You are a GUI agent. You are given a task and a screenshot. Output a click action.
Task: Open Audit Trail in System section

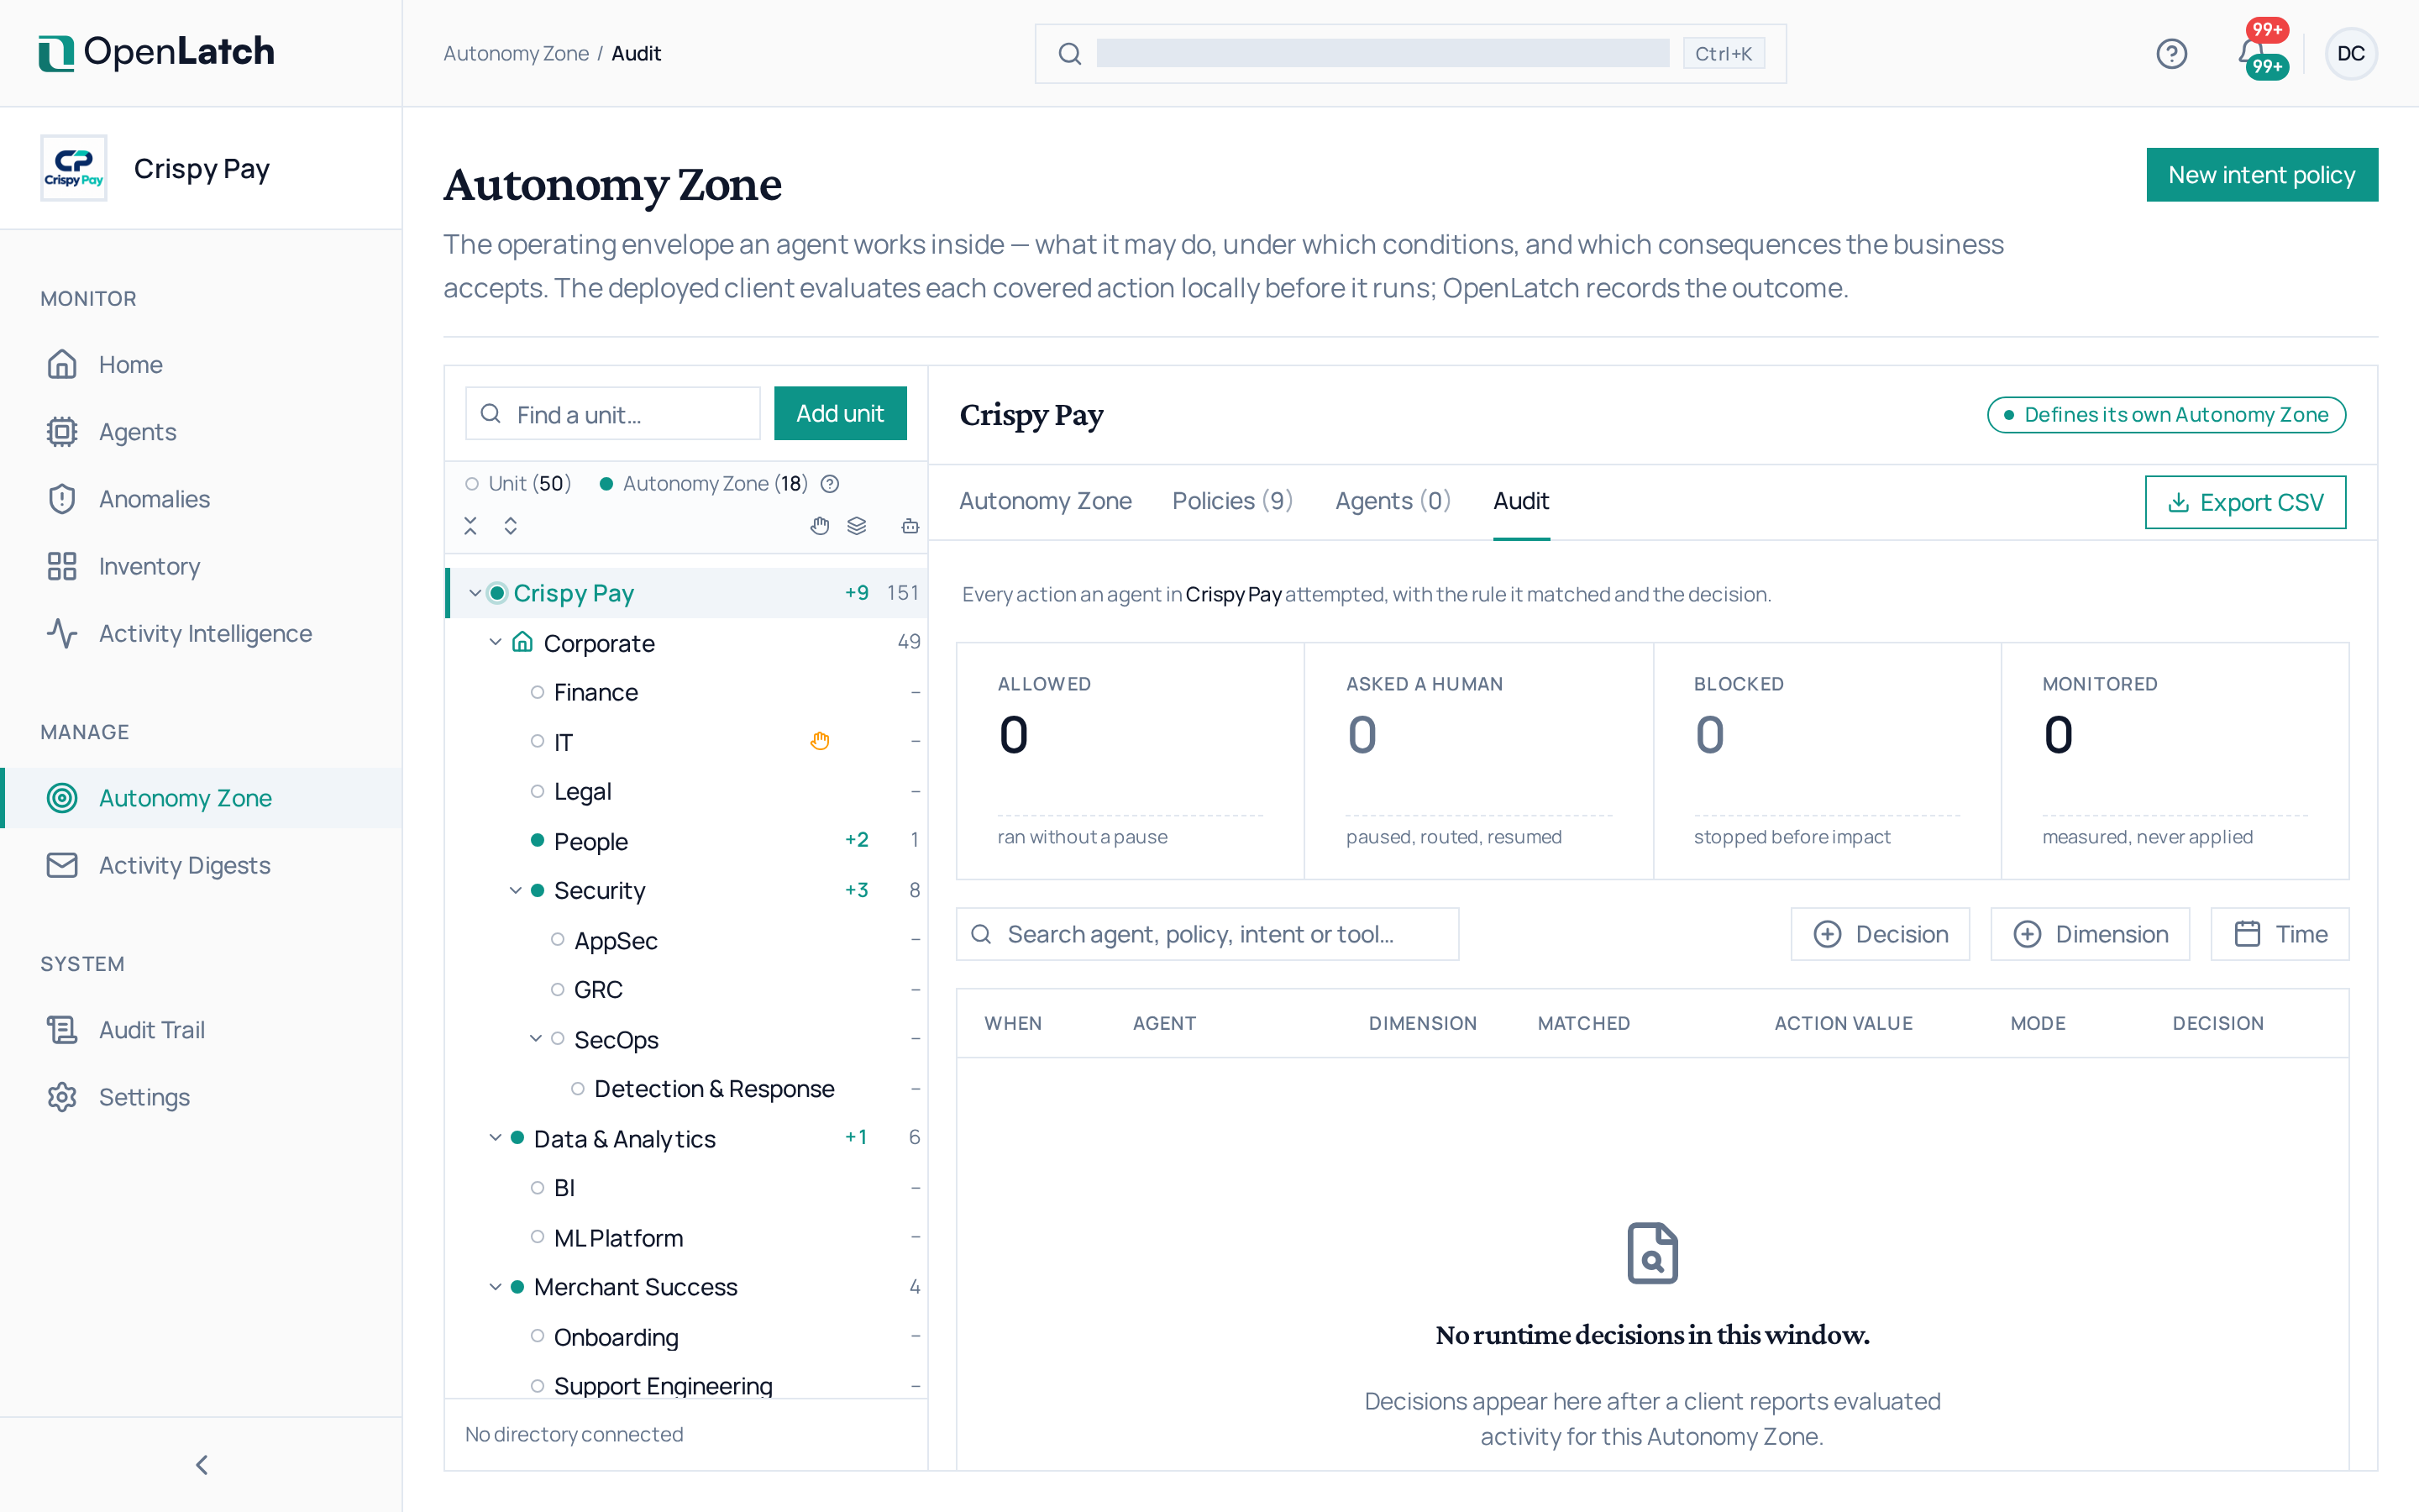[x=200, y=1030]
